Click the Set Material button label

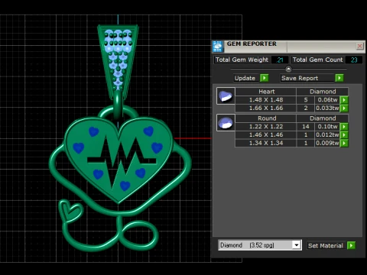coord(326,246)
